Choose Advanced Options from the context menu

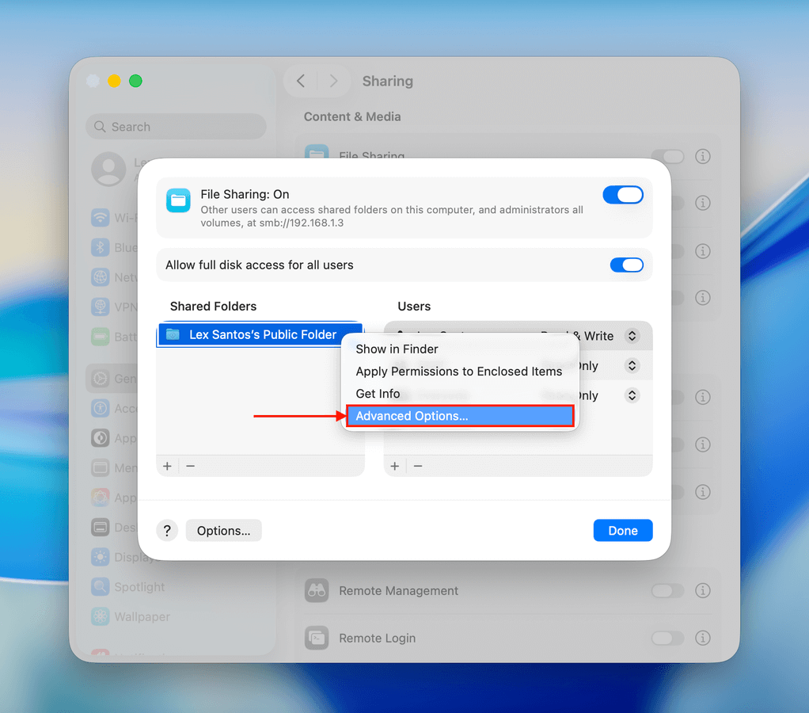(x=459, y=416)
